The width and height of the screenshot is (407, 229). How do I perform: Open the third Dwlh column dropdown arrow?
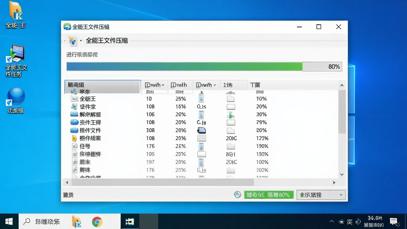pyautogui.click(x=215, y=85)
